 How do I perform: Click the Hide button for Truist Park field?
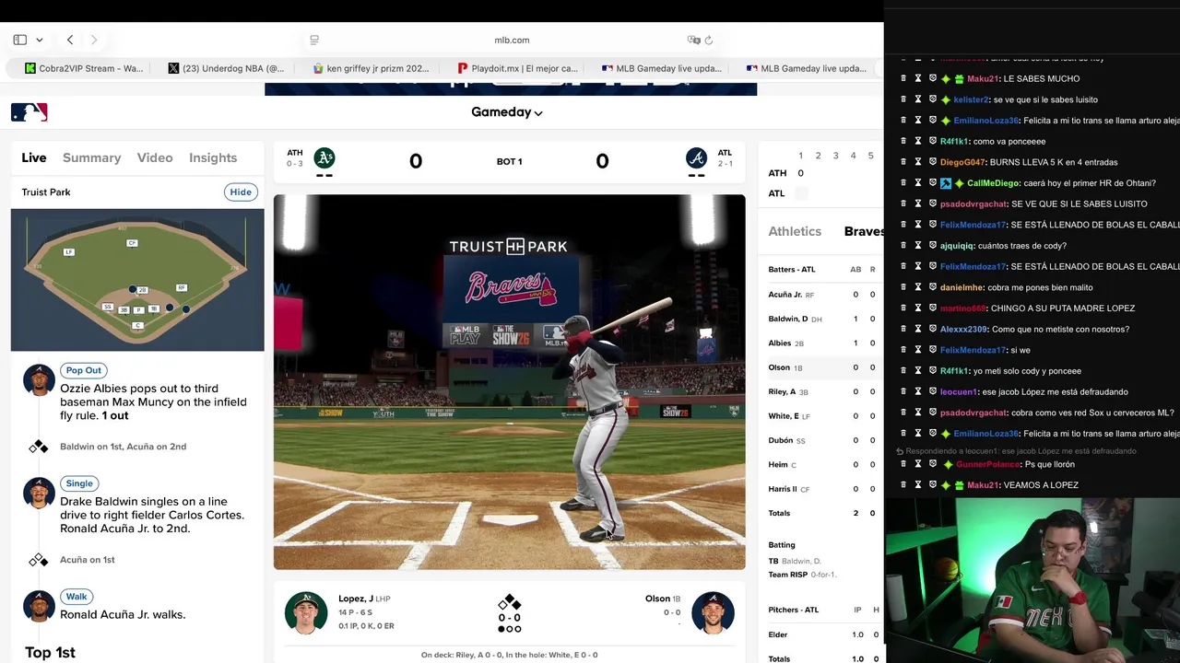pyautogui.click(x=241, y=192)
